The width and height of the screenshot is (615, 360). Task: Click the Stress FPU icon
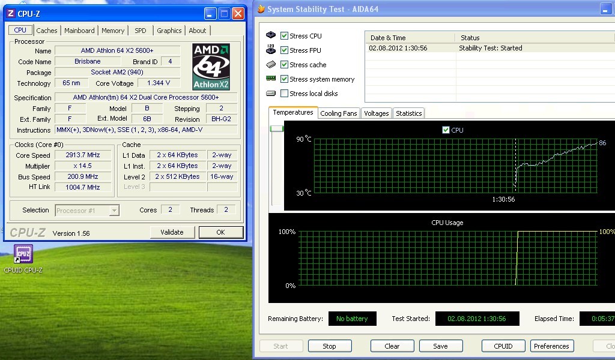271,50
